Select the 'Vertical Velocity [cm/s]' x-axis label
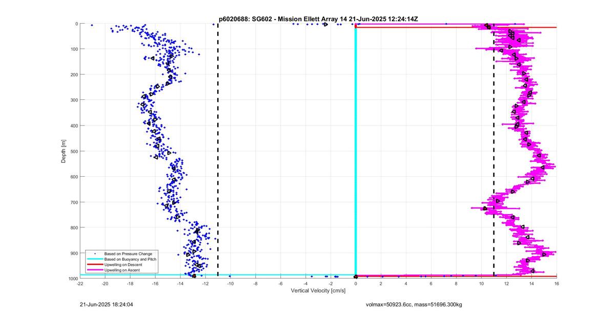The width and height of the screenshot is (615, 313). 318,290
